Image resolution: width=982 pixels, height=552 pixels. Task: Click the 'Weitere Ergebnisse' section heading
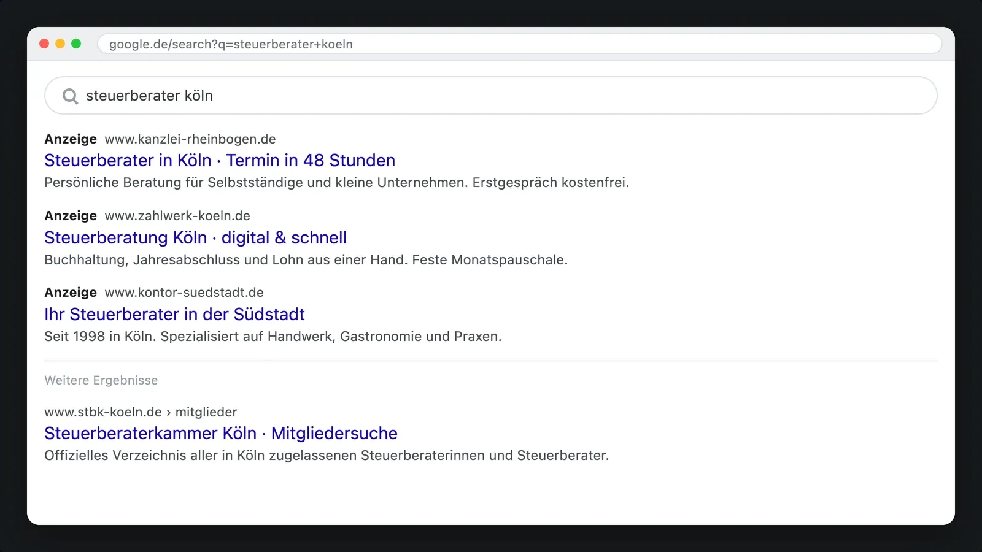click(101, 380)
